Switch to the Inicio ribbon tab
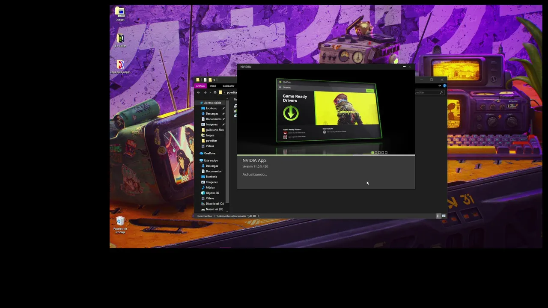548x308 pixels. [213, 86]
